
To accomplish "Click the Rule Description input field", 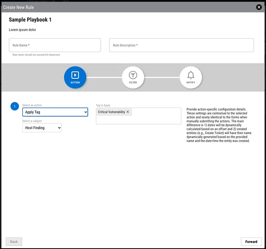I will [x=181, y=45].
